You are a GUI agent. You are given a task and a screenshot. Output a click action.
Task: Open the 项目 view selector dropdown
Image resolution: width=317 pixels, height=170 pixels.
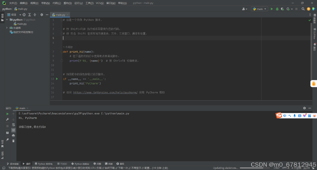click(x=14, y=15)
